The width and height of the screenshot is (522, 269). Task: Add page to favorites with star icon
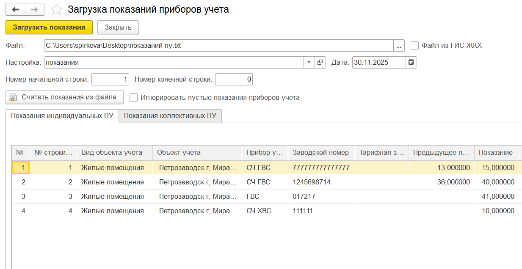[x=56, y=9]
